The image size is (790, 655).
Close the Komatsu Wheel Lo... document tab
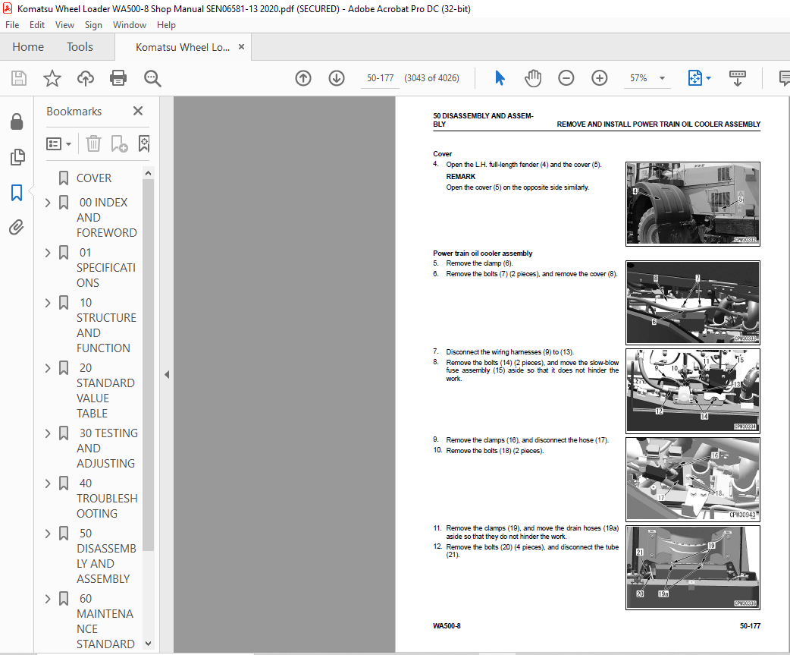tap(241, 47)
